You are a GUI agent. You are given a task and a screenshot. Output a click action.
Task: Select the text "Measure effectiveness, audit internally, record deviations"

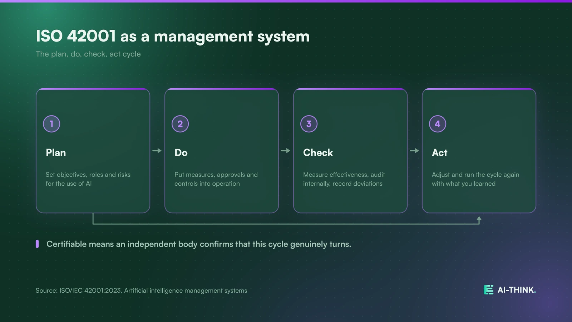pyautogui.click(x=344, y=179)
